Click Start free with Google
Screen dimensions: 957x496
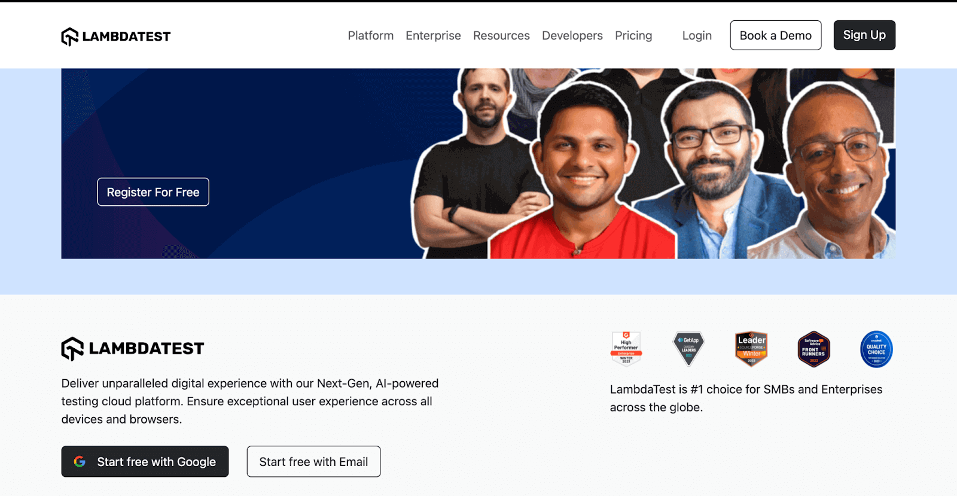[145, 461]
